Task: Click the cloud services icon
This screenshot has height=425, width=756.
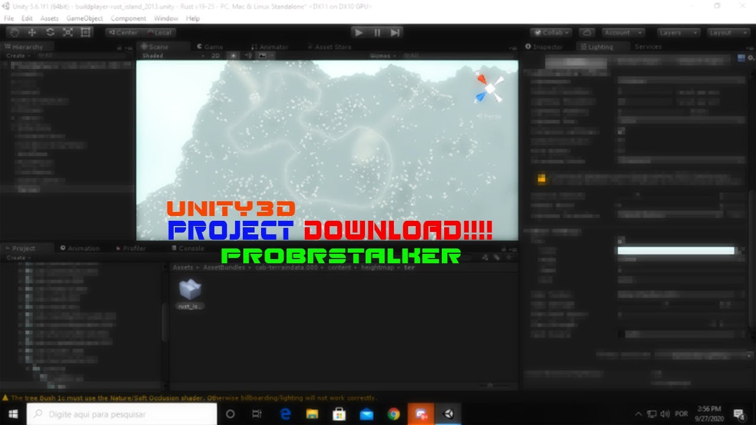Action: [586, 33]
